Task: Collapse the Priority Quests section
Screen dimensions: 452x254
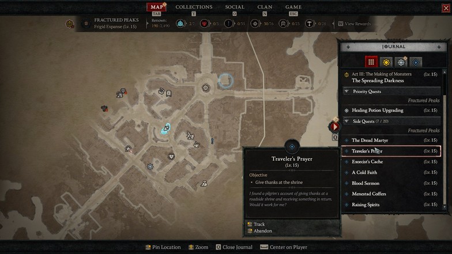Action: 347,92
